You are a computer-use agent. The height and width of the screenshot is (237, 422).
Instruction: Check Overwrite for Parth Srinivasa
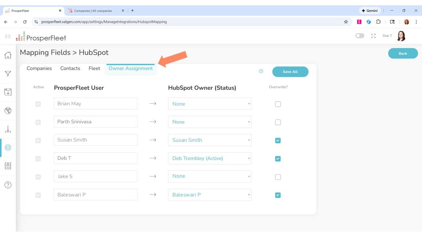click(278, 122)
